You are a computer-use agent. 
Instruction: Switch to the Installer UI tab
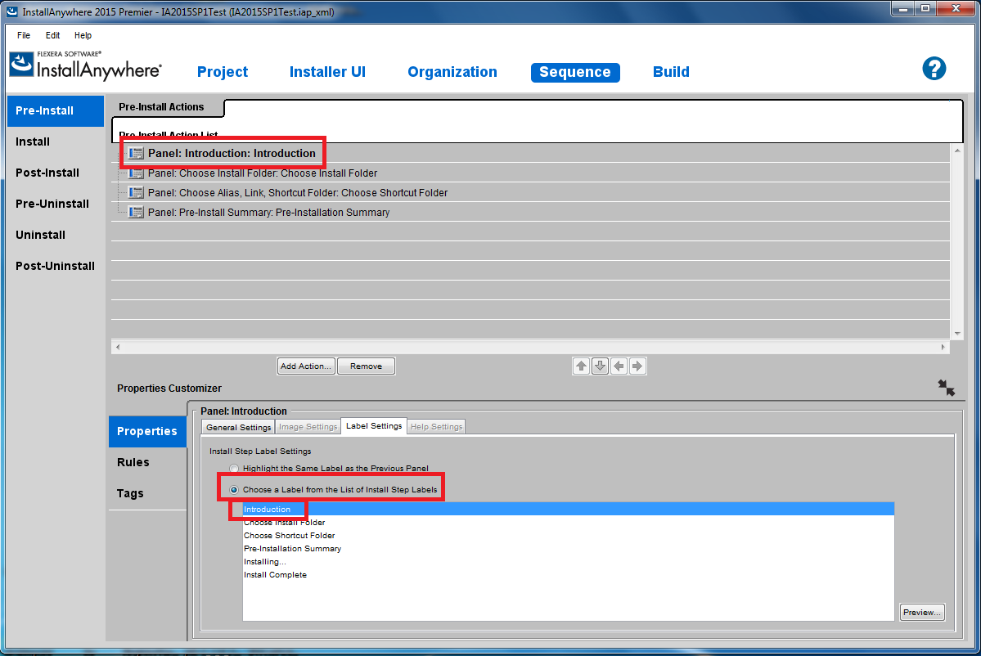point(327,72)
